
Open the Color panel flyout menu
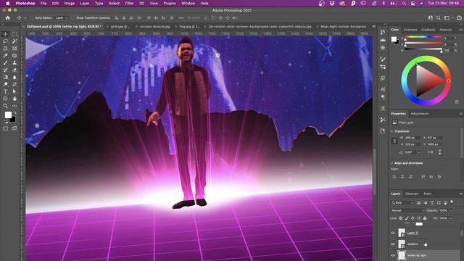click(461, 30)
